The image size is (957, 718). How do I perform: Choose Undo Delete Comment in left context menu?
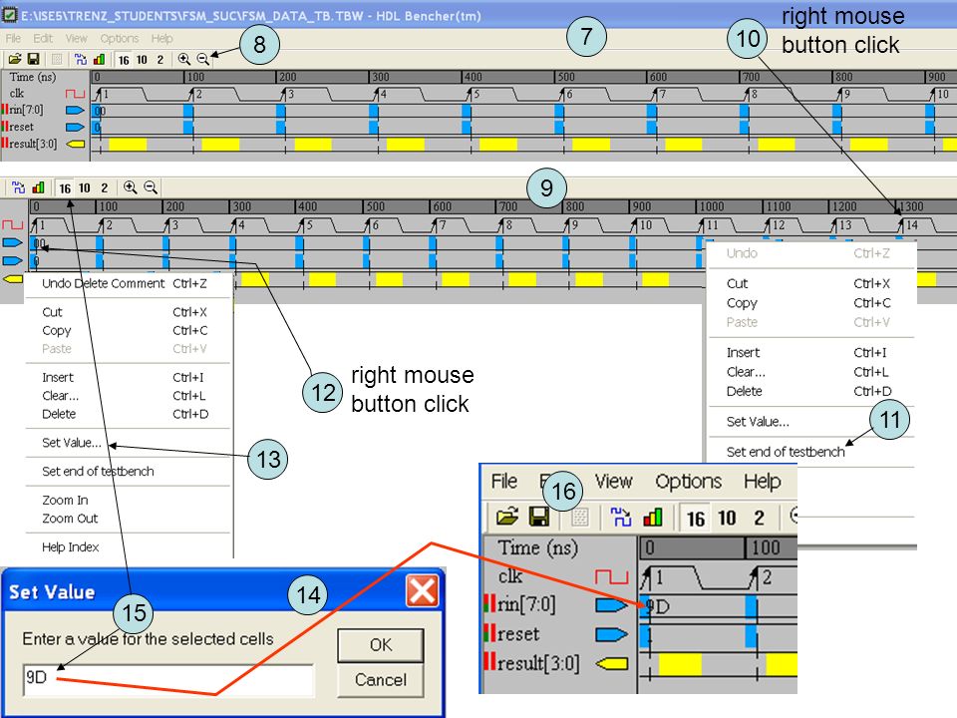[x=126, y=283]
